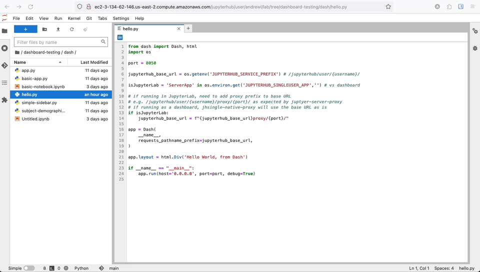The height and width of the screenshot is (272, 480).
Task: Click the blue New Launcher button
Action: [x=25, y=29]
